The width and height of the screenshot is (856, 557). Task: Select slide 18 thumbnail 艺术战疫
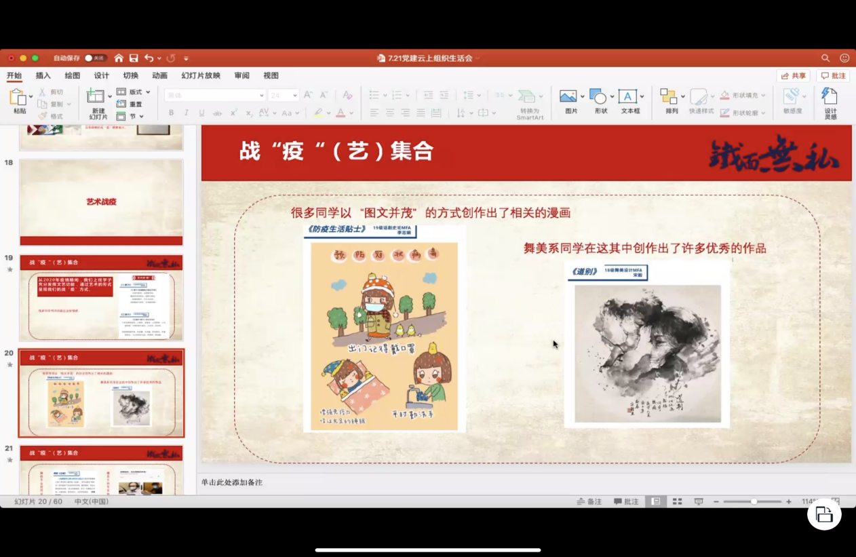click(101, 202)
